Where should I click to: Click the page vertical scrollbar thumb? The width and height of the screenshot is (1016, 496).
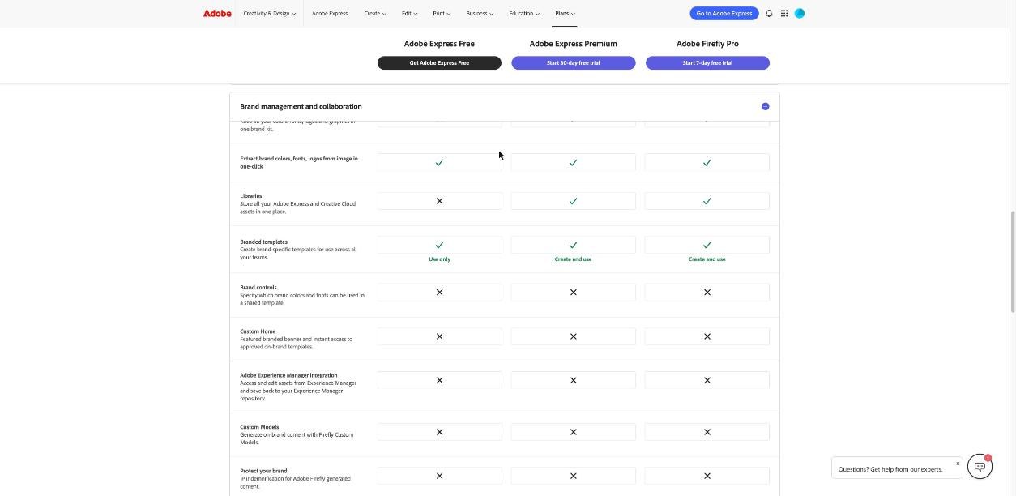pyautogui.click(x=1012, y=262)
